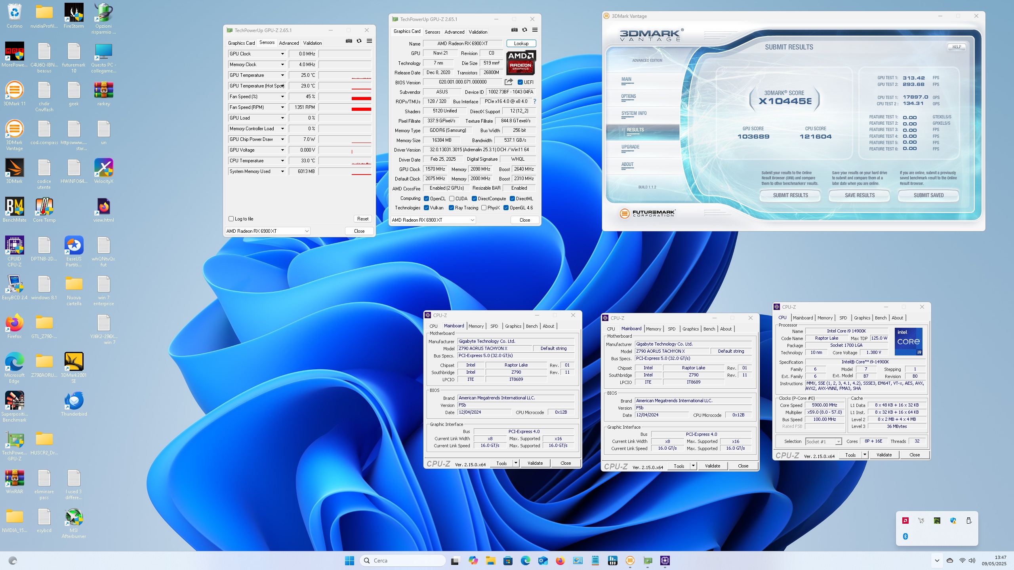1014x570 pixels.
Task: Open Firefox from the taskbar
Action: (560, 560)
